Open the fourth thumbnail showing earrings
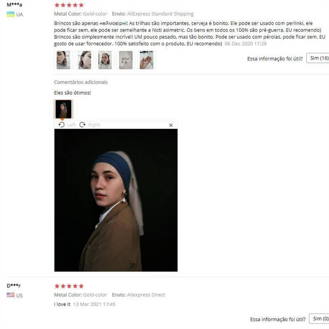 [x=126, y=60]
